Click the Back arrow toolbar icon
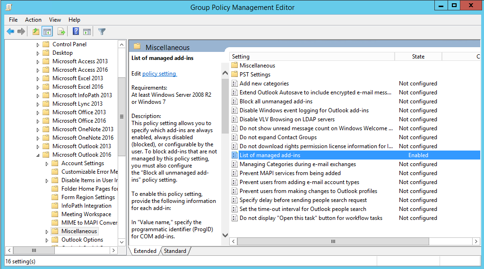The height and width of the screenshot is (269, 484). pyautogui.click(x=10, y=32)
